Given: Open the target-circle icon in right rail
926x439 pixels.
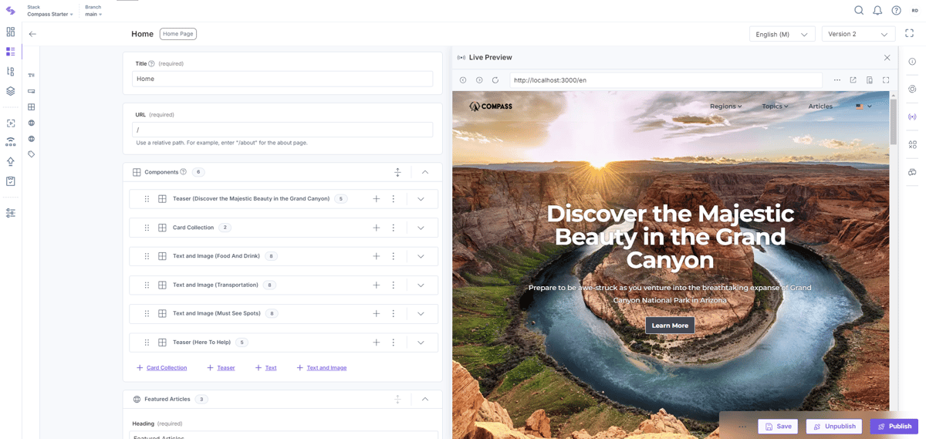Looking at the screenshot, I should point(912,89).
